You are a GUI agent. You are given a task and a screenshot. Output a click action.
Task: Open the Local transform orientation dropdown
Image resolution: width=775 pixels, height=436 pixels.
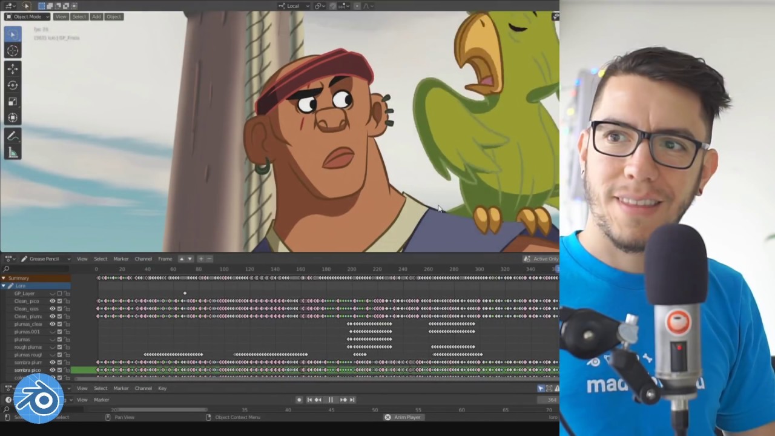point(294,6)
